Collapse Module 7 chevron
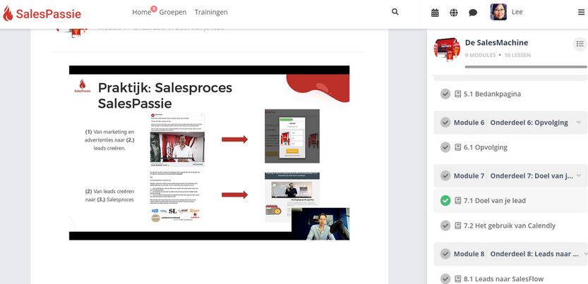Screen dimensions: 588x284 (x=579, y=175)
